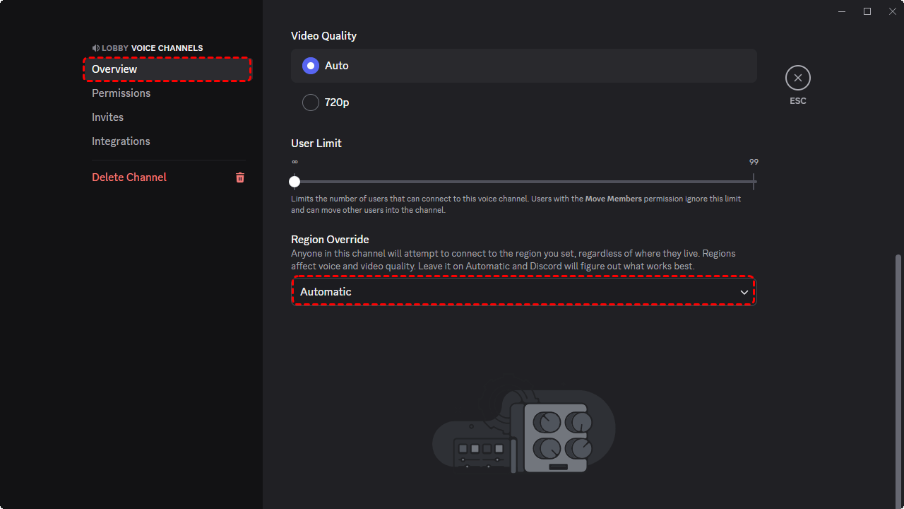
Task: Close the Discord window
Action: pyautogui.click(x=892, y=11)
